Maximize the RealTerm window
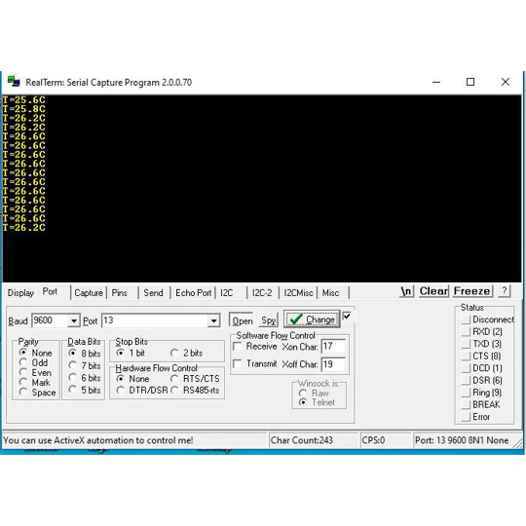 [470, 82]
